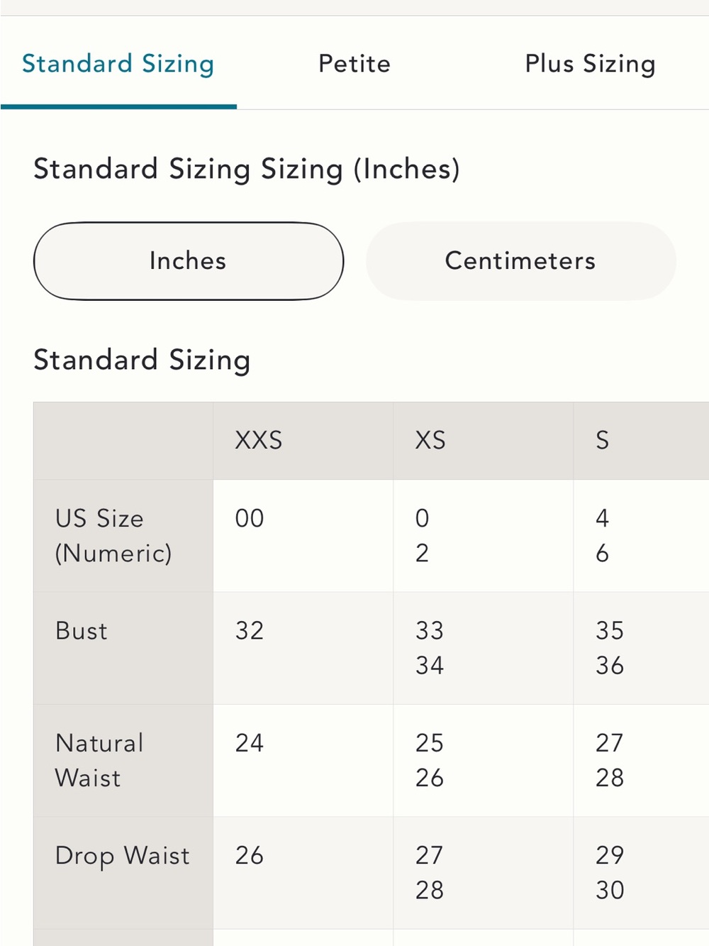Click the S US size cell 4 6
709x946 pixels.
tap(641, 536)
